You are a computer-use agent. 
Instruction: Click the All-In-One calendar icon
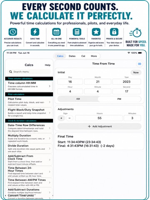click(56, 32)
